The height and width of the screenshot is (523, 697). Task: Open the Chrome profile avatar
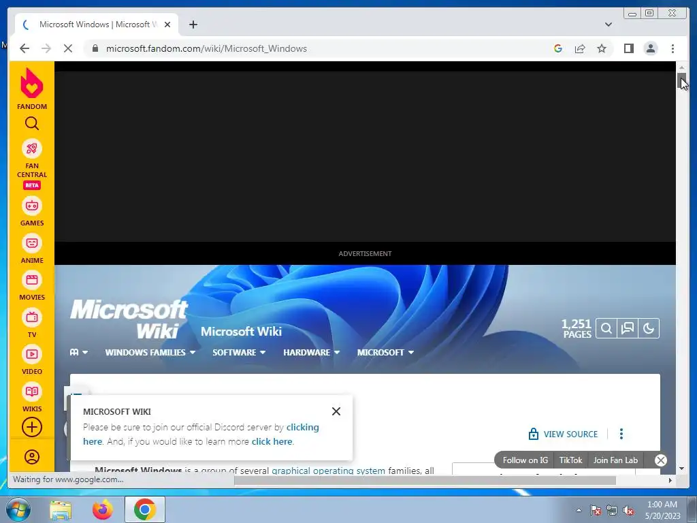[650, 48]
